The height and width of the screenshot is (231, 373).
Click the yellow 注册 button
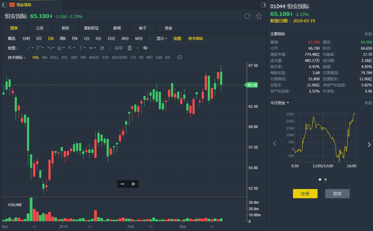coord(305,194)
